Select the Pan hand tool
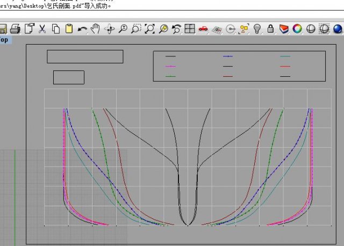Viewport: 344px width, 246px height. pos(96,29)
